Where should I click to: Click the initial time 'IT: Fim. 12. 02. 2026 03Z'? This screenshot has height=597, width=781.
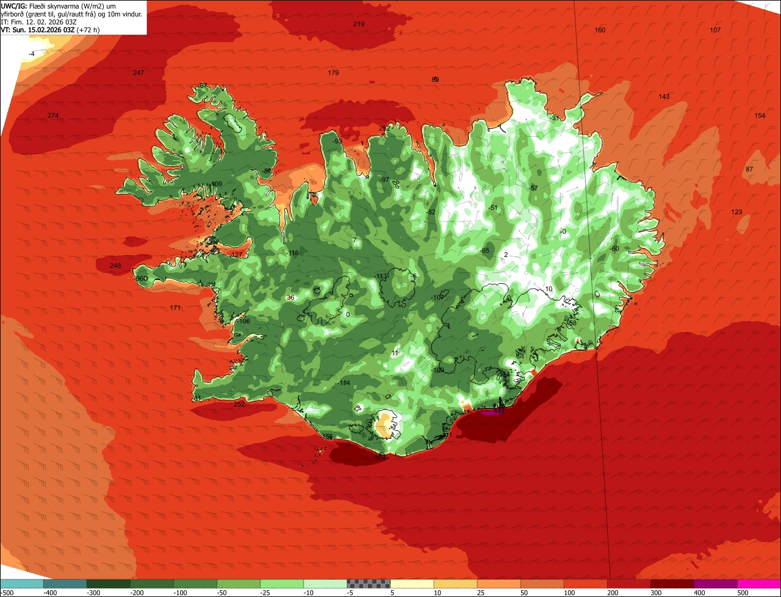38,22
